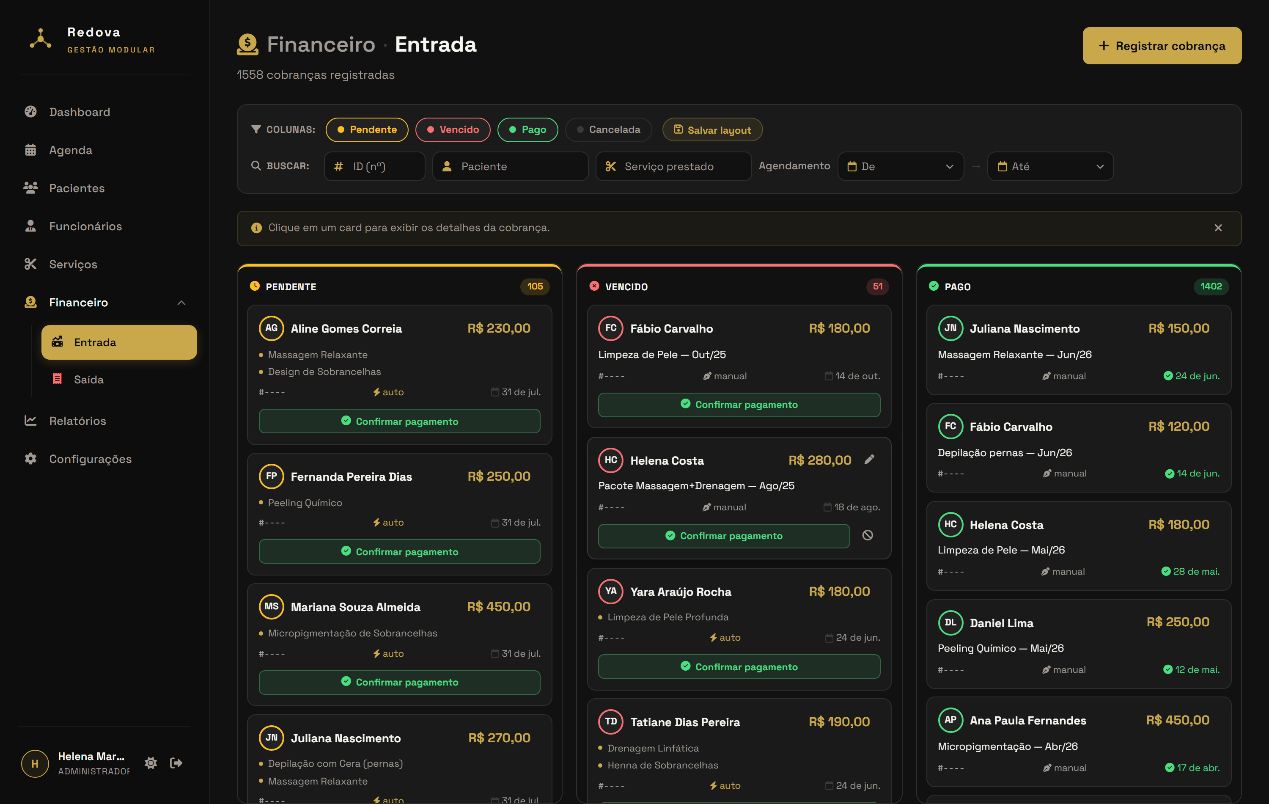Confirm payment for Fábio Carvalho vencido card

click(x=739, y=405)
